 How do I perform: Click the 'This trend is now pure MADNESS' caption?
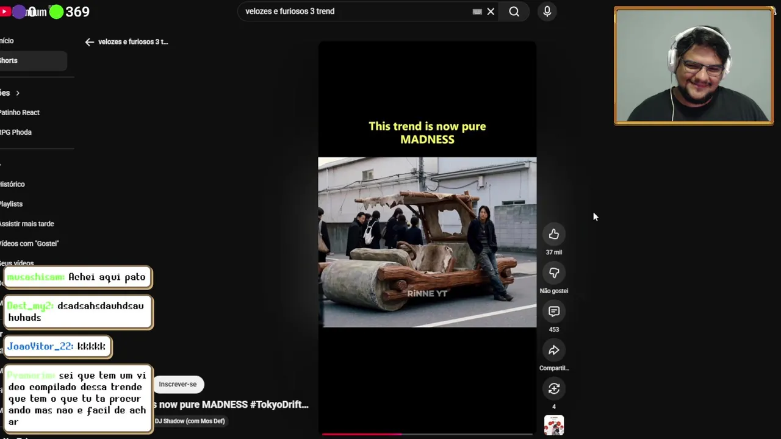tap(427, 133)
